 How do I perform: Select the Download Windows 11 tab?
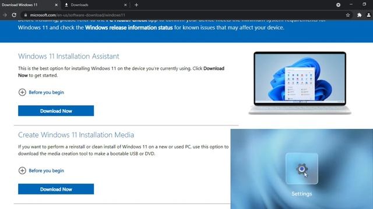coord(30,5)
